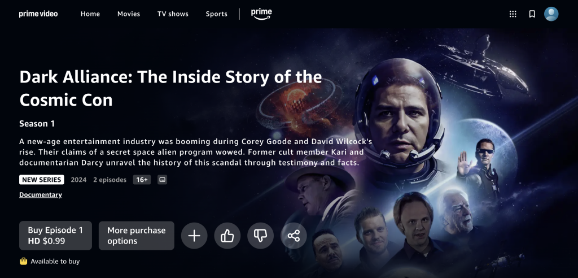Image resolution: width=578 pixels, height=278 pixels.
Task: Buy Episode 1 in HD for $0.99
Action: click(x=56, y=236)
